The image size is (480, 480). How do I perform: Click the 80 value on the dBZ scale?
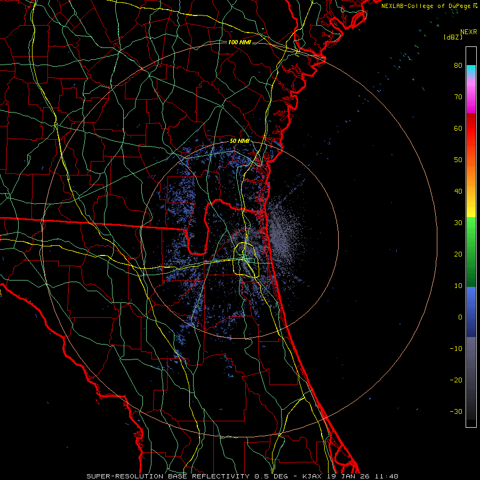tap(458, 66)
